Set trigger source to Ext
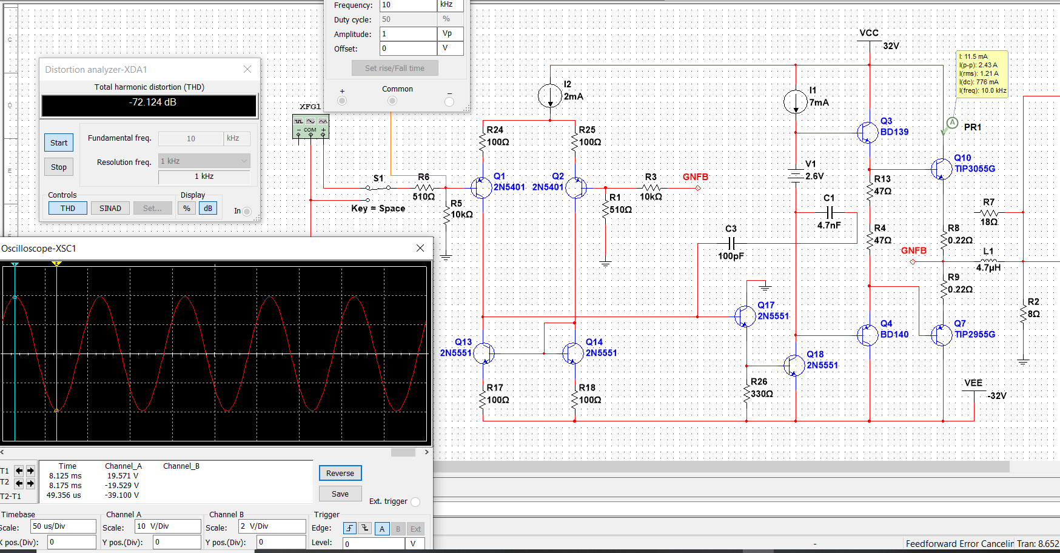Image resolution: width=1060 pixels, height=553 pixels. click(415, 529)
